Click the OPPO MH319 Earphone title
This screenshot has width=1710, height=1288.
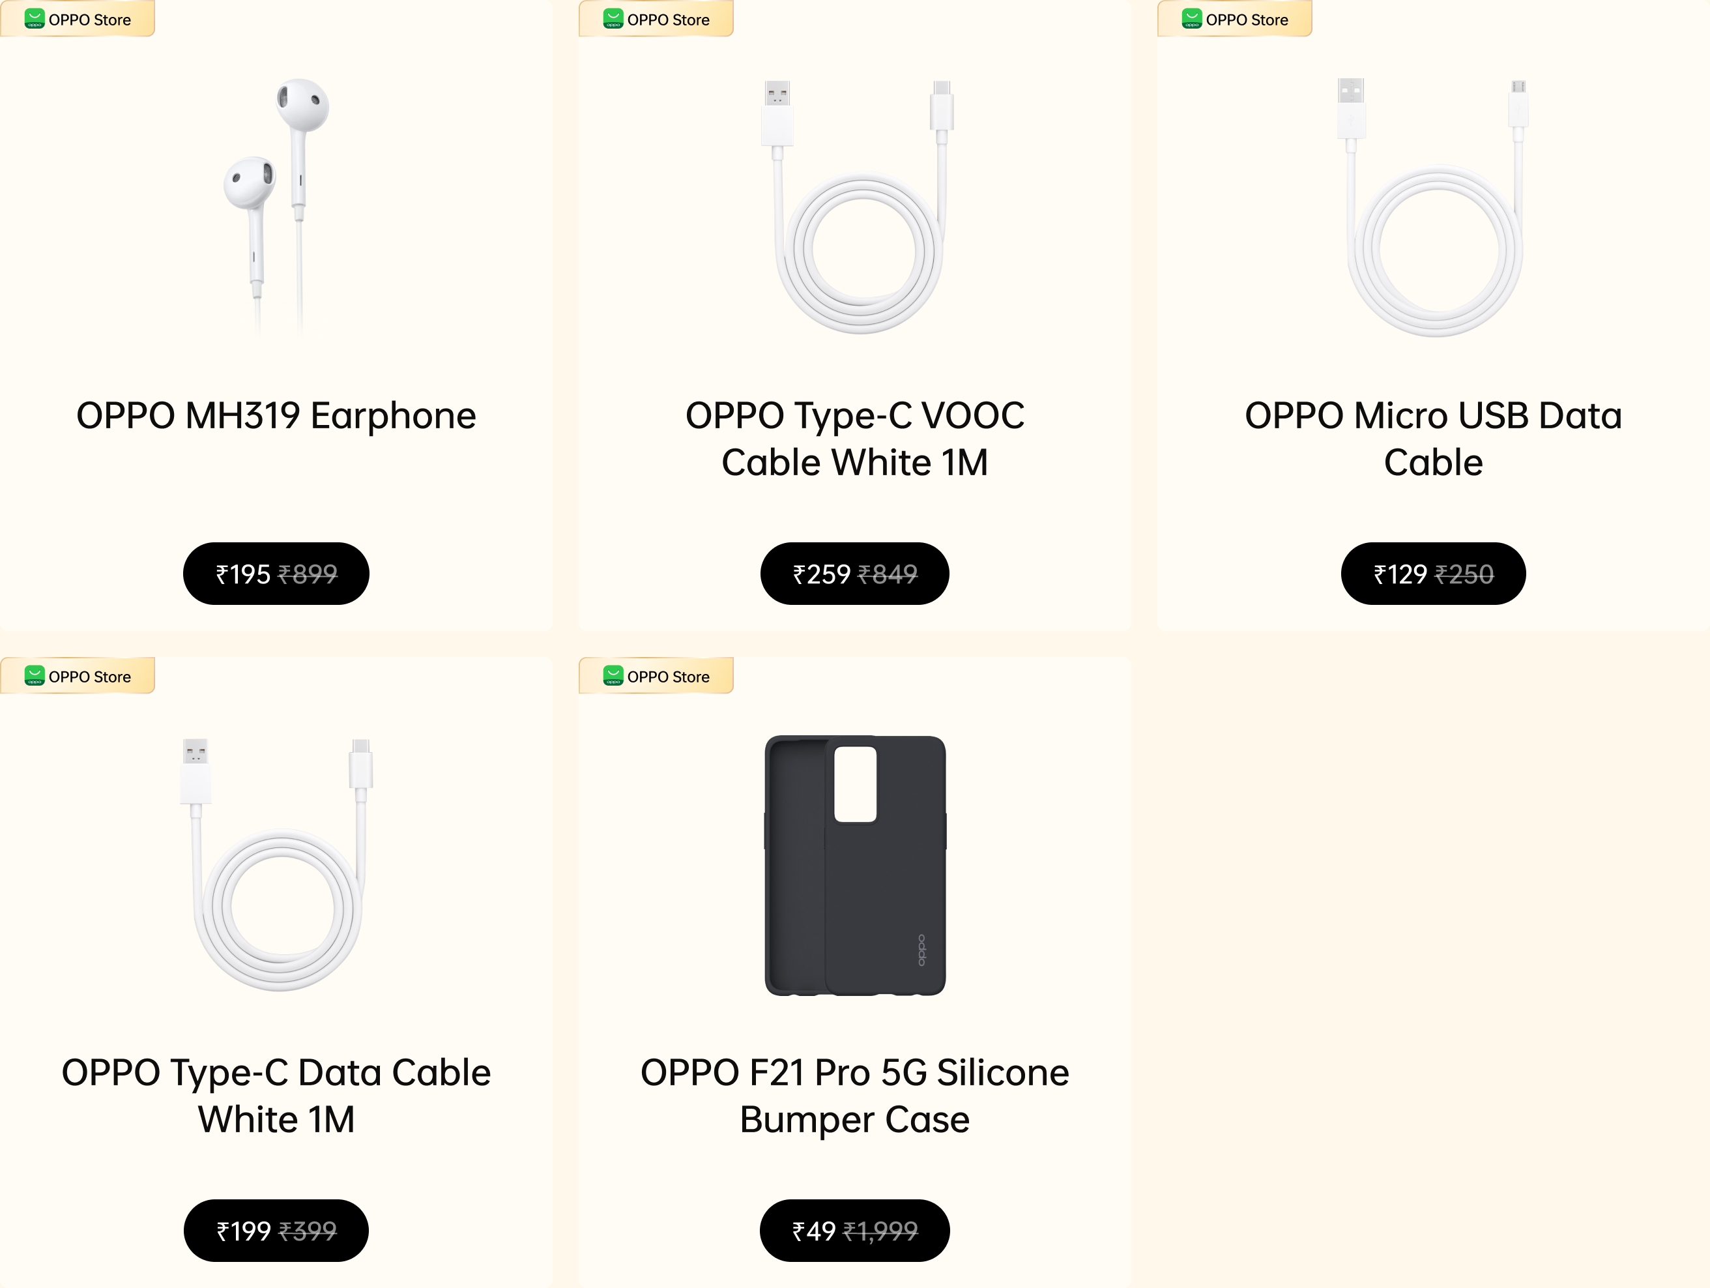click(x=276, y=416)
